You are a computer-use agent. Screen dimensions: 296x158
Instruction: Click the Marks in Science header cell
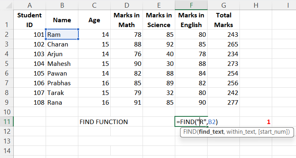(159, 20)
